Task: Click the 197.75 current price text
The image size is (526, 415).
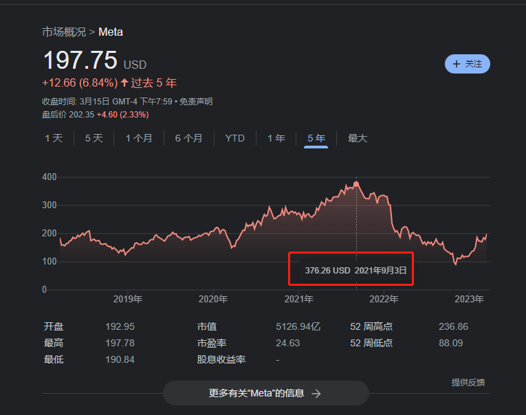Action: pyautogui.click(x=80, y=60)
